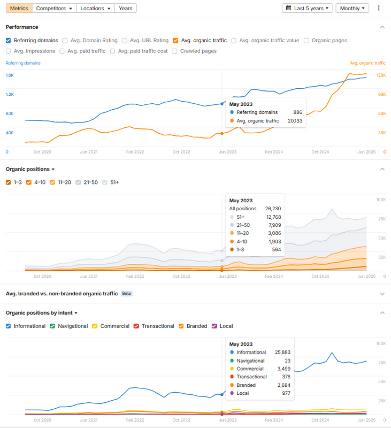Collapse the Organic positions section chevron
The image size is (391, 428).
(382, 169)
